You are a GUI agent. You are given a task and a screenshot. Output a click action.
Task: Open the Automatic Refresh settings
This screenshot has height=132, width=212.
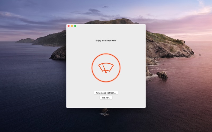tap(106, 93)
